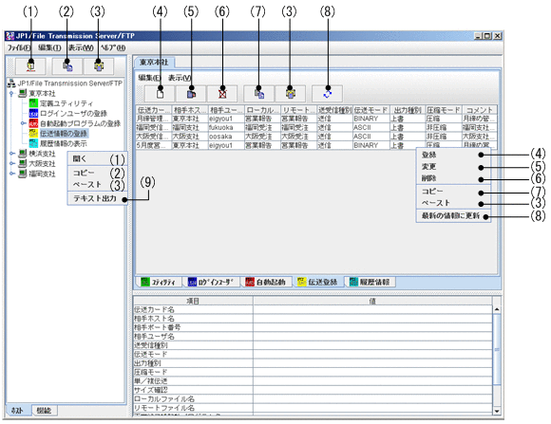Image resolution: width=551 pixels, height=424 pixels.
Task: Switch to the ユティリティ bottom tab
Action: [159, 282]
